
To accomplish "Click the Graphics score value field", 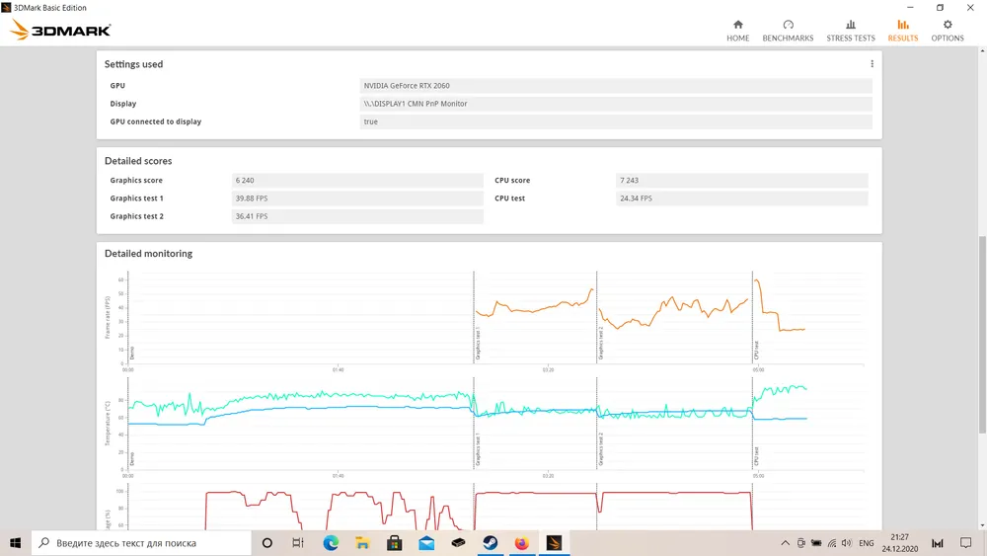I will tap(356, 181).
